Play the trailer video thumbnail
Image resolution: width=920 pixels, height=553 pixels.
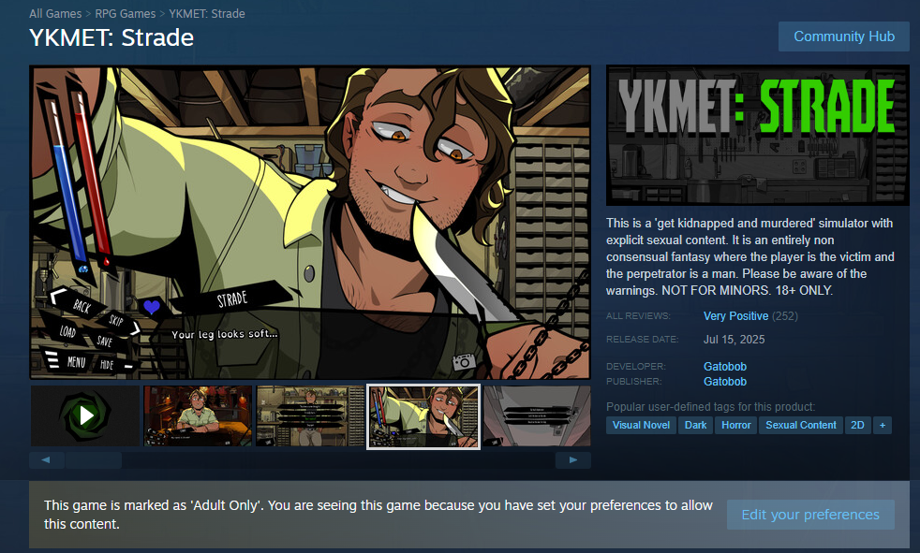click(85, 415)
